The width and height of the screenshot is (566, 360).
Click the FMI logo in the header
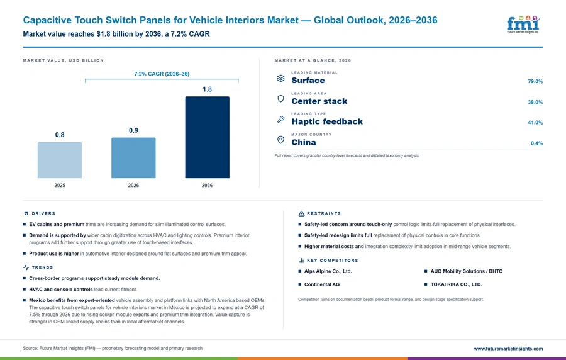(x=523, y=25)
